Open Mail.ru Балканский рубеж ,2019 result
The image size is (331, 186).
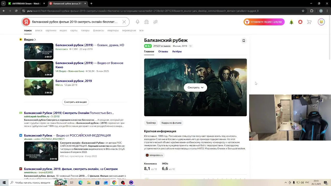(x=74, y=81)
